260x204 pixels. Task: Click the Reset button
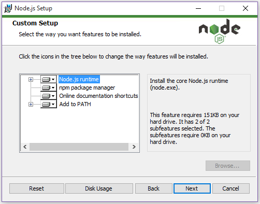pos(37,188)
